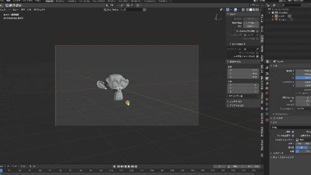Open the オブジェクト menu in viewport header
The image size is (311, 175).
(x=39, y=10)
